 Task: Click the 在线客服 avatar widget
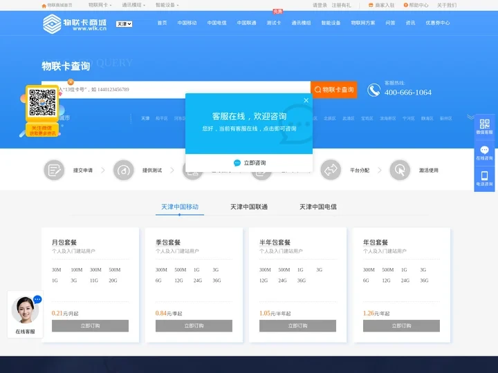(25, 314)
